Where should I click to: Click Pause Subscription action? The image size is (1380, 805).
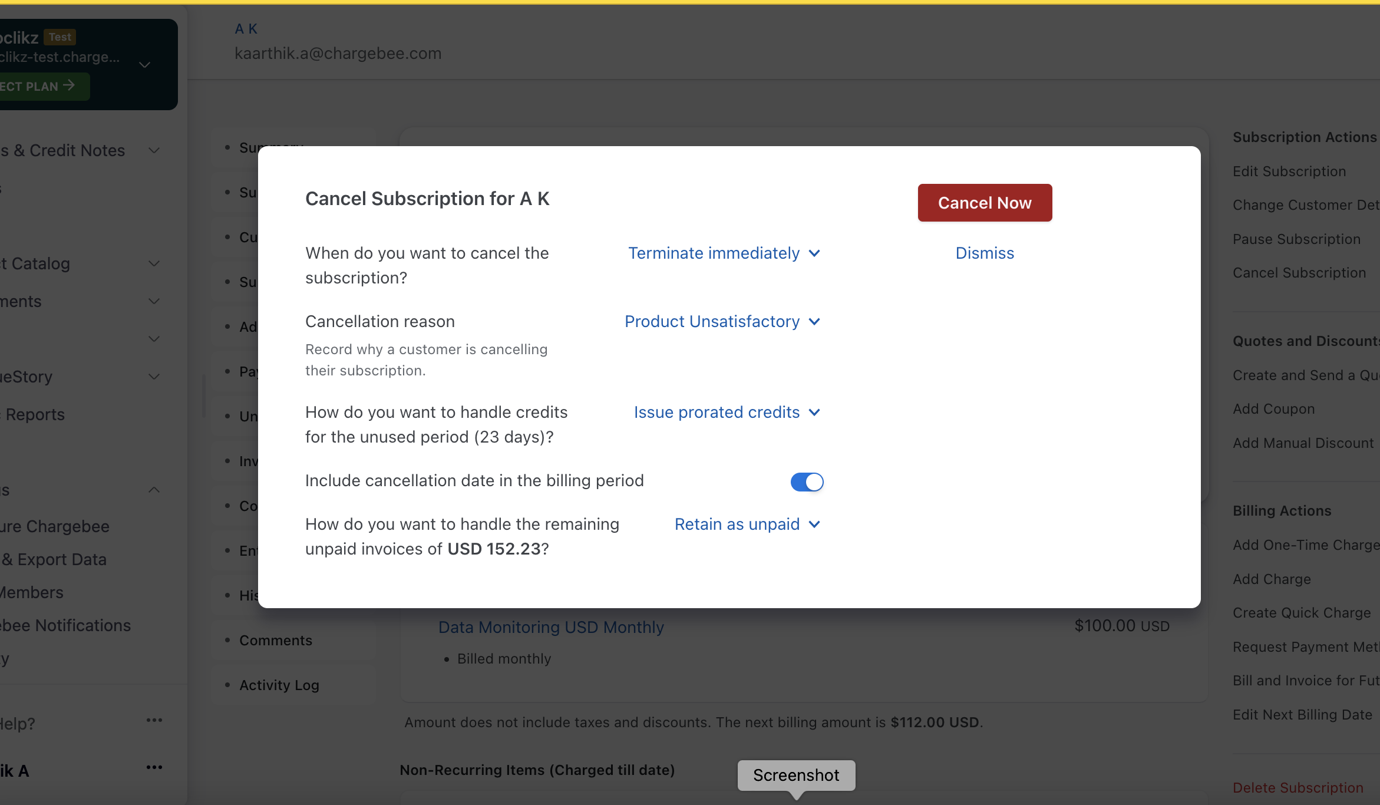point(1296,239)
